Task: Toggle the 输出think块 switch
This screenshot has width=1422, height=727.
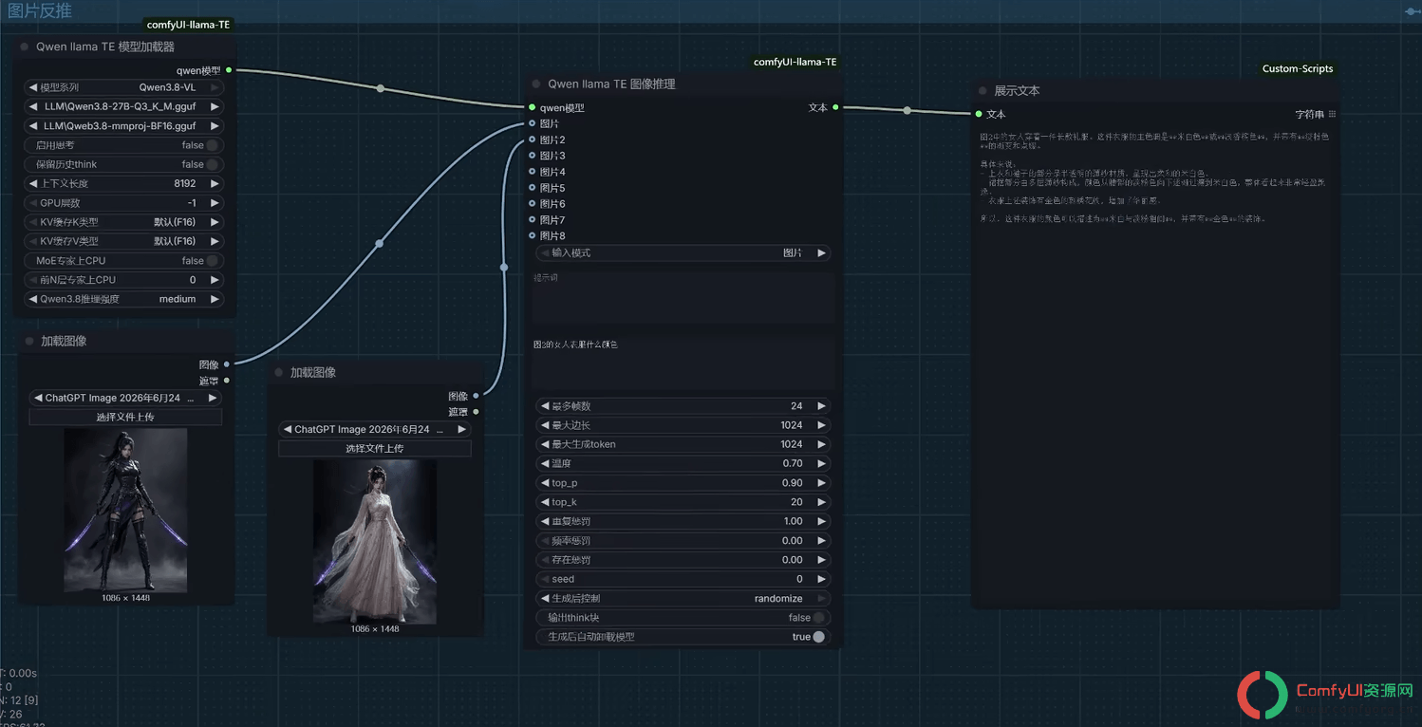Action: 818,618
